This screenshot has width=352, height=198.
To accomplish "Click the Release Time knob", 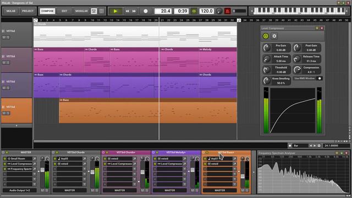I will [x=297, y=59].
